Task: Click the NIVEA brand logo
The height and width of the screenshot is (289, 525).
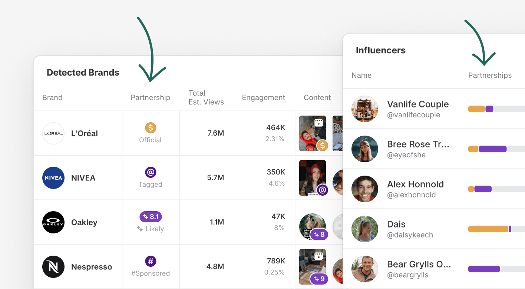Action: (x=53, y=178)
